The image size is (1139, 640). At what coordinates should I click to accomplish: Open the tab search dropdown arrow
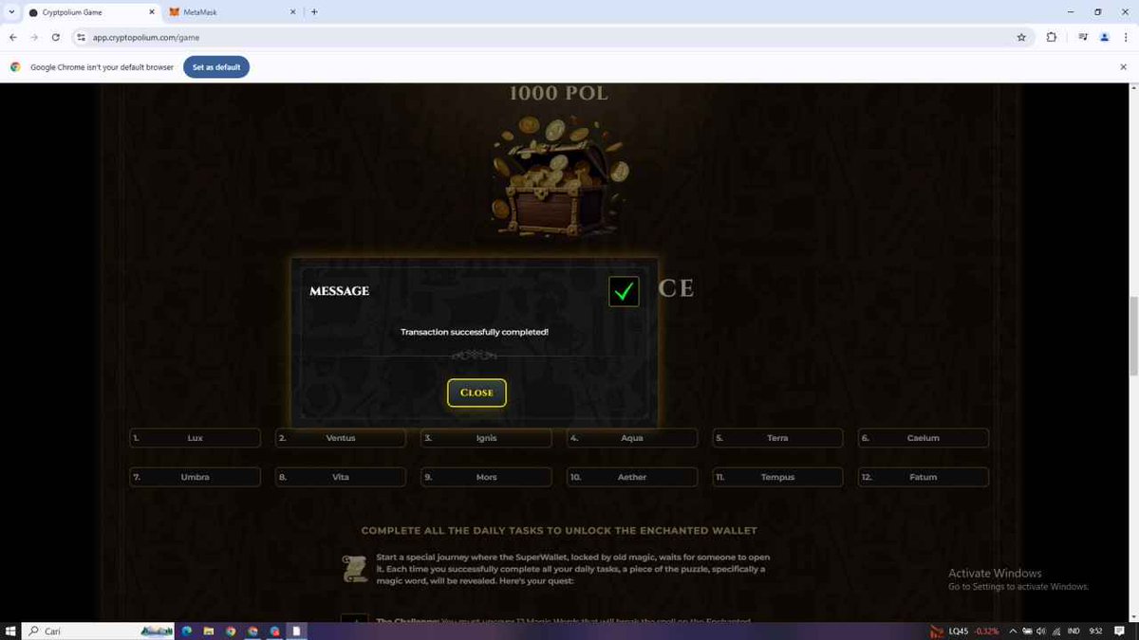coord(10,12)
